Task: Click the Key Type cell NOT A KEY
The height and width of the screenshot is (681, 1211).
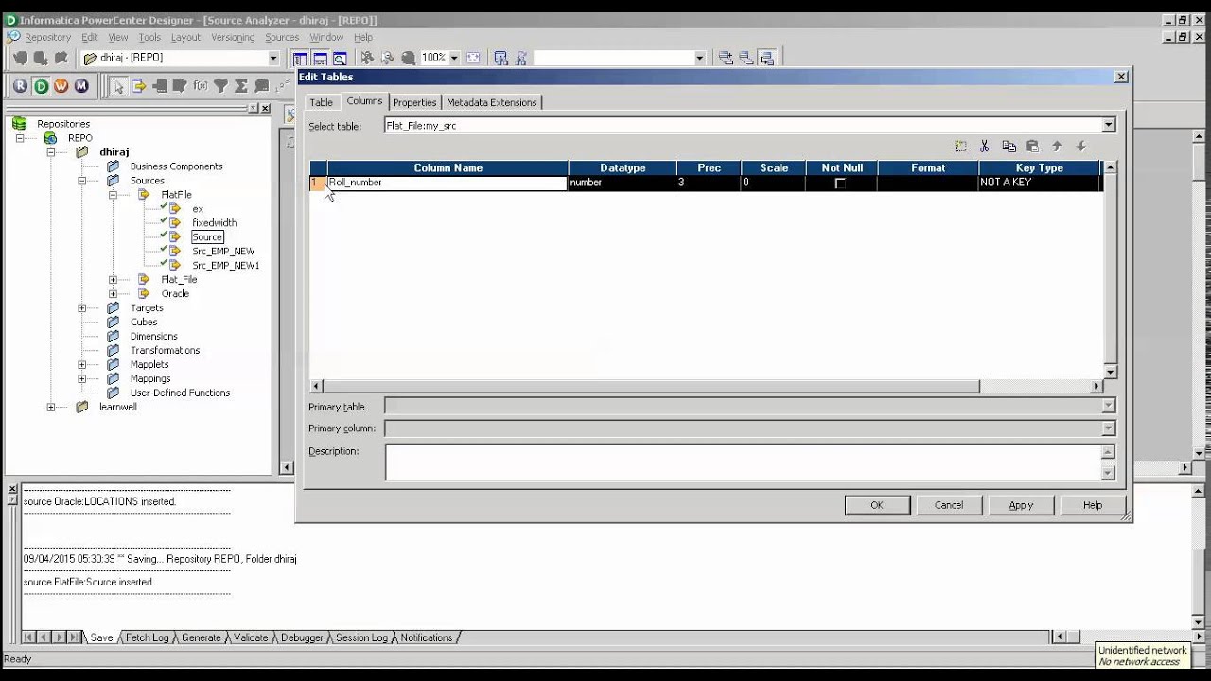Action: (x=1040, y=183)
